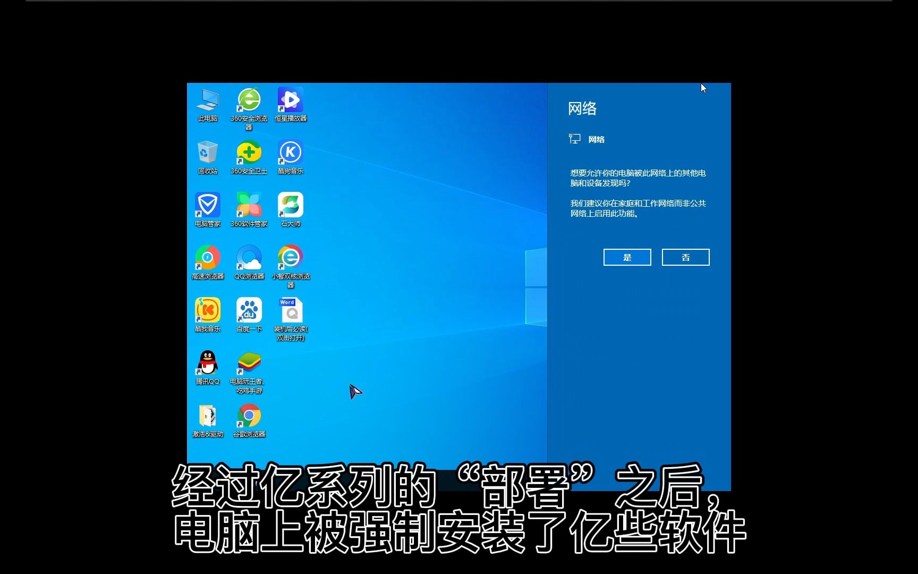Click the network recommendation text
Viewport: 918px width, 574px height.
(x=638, y=208)
